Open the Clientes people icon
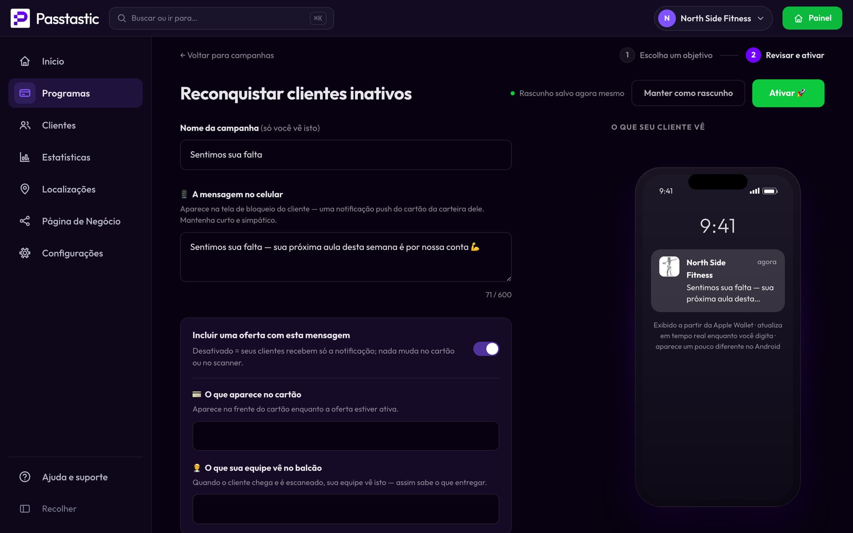The height and width of the screenshot is (533, 853). pyautogui.click(x=25, y=125)
